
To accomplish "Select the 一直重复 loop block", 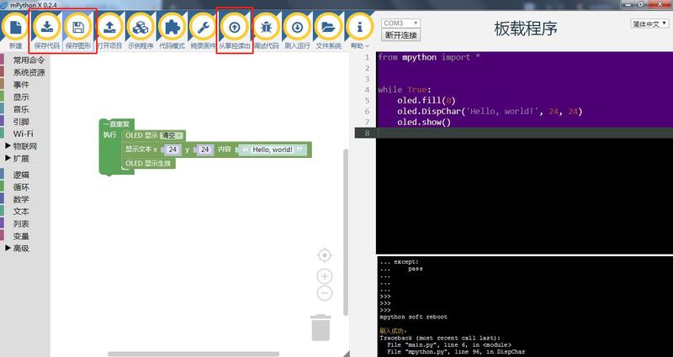I will point(116,123).
